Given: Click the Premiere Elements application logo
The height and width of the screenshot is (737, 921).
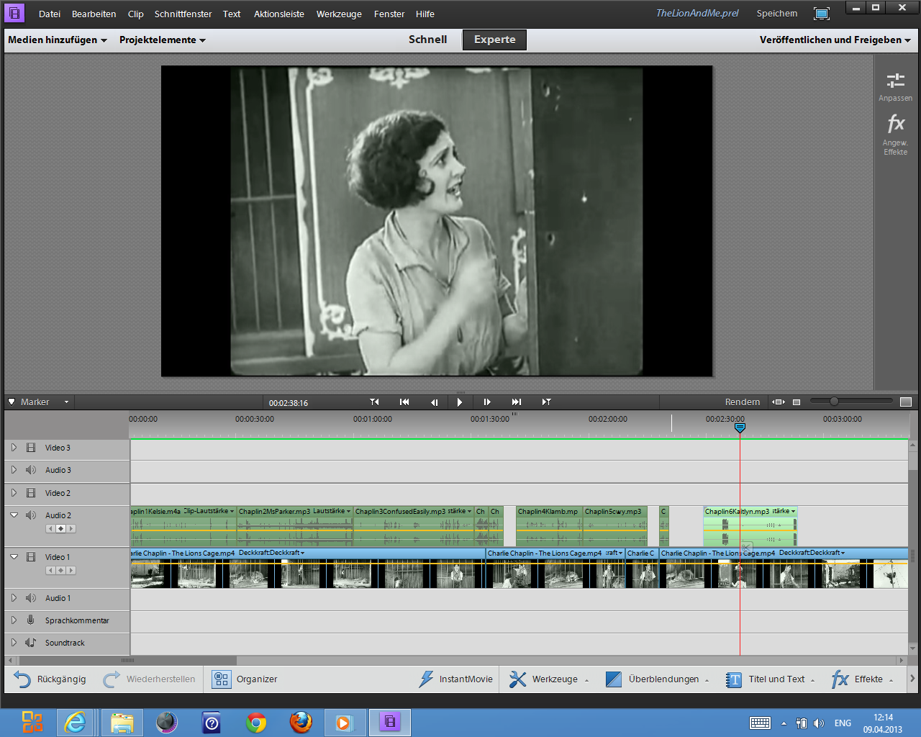Looking at the screenshot, I should tap(14, 13).
